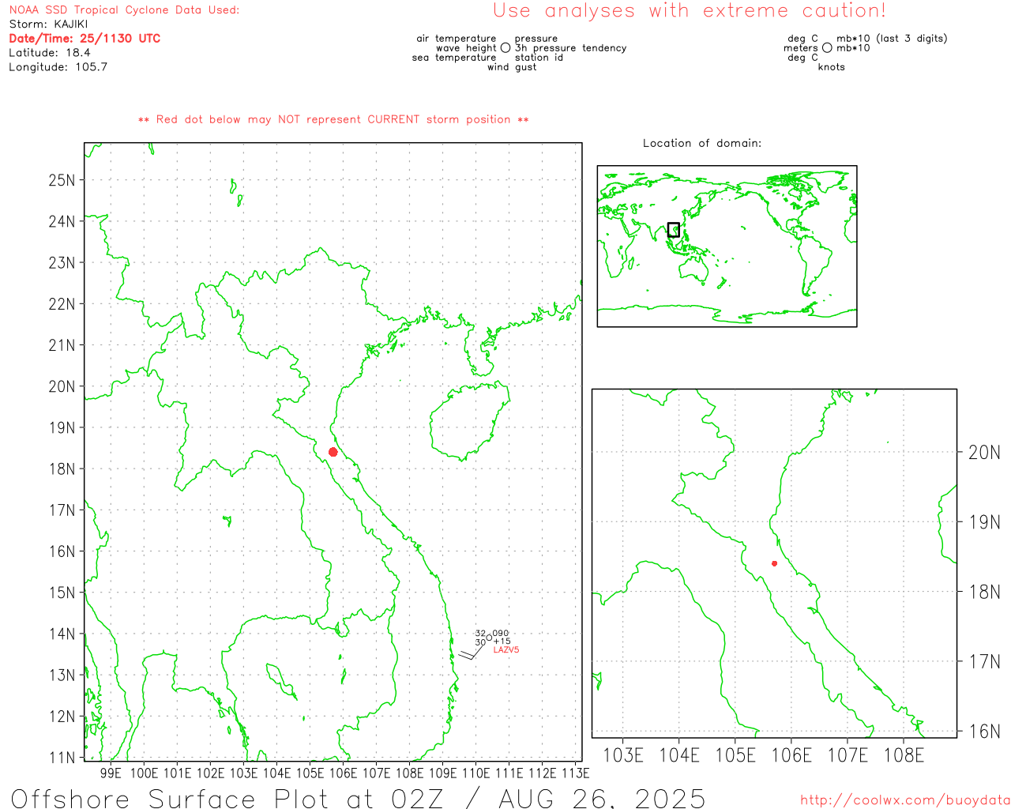
Task: Click the '11N' latitude label on main map
Action: [x=62, y=758]
